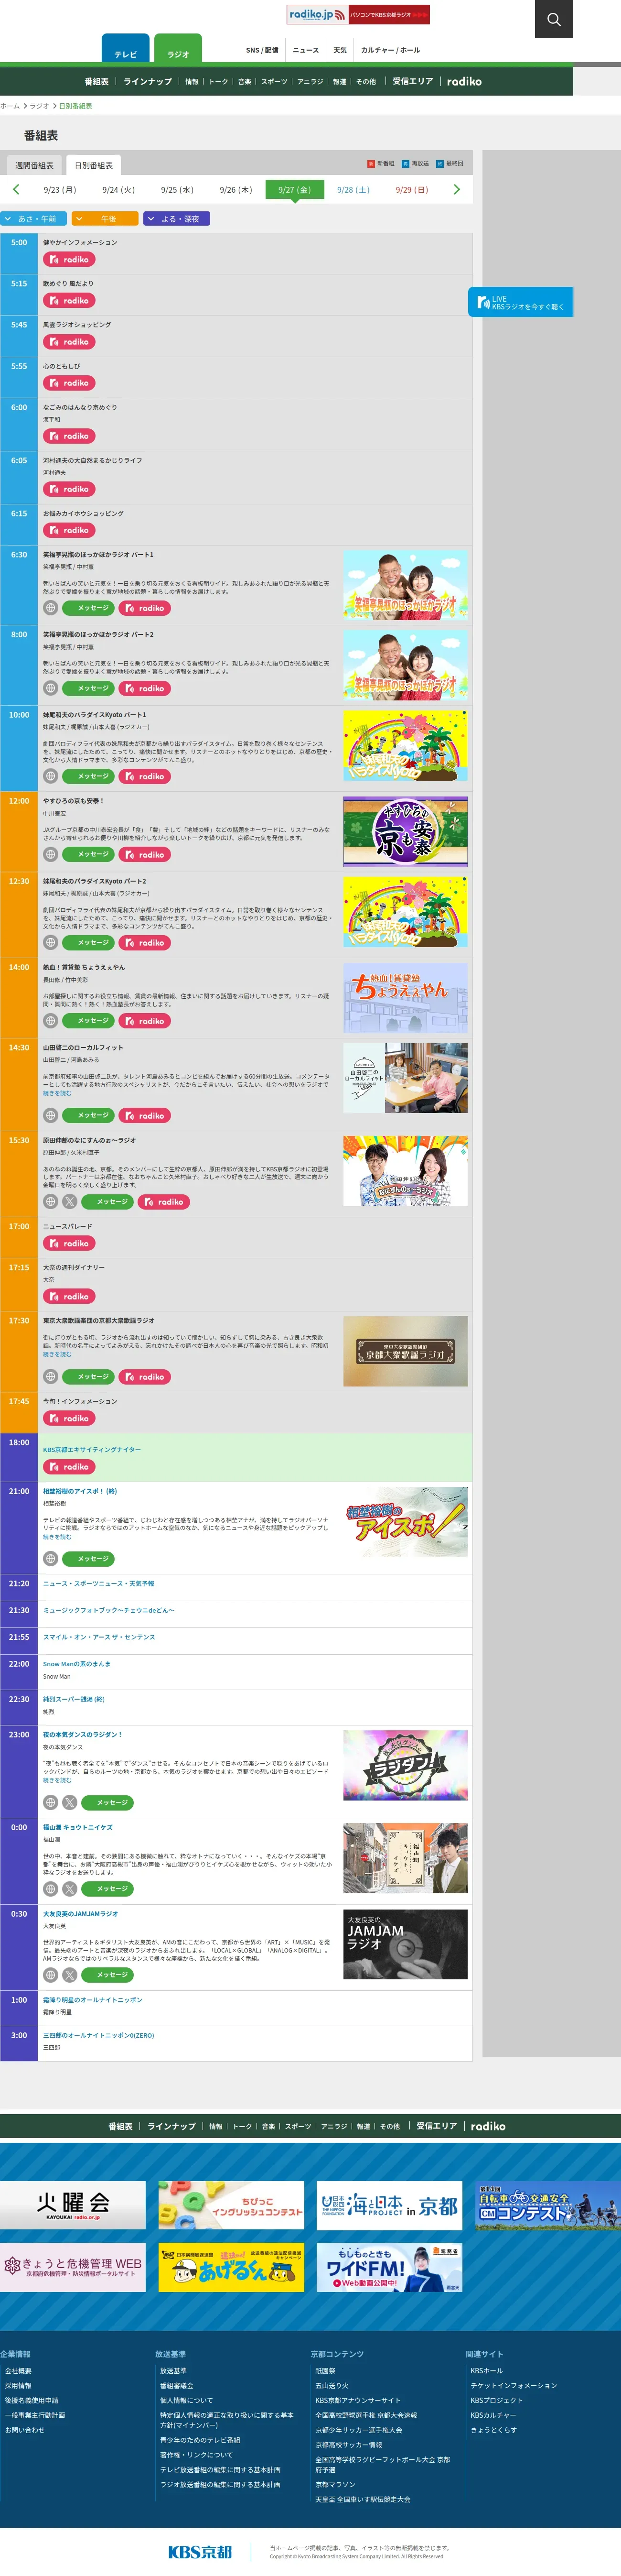Open カルチャー / ホール in header
Image resolution: width=621 pixels, height=2576 pixels.
390,50
